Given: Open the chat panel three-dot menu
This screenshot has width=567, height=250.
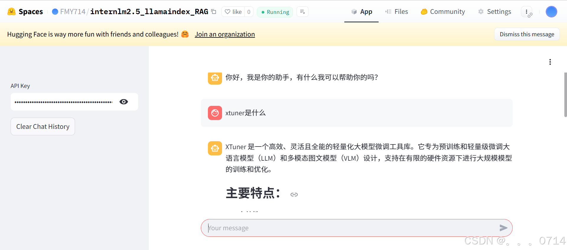Looking at the screenshot, I should pos(550,62).
